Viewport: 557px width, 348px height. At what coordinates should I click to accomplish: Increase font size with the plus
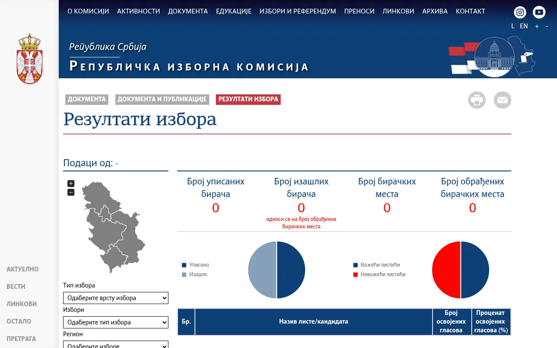537,26
